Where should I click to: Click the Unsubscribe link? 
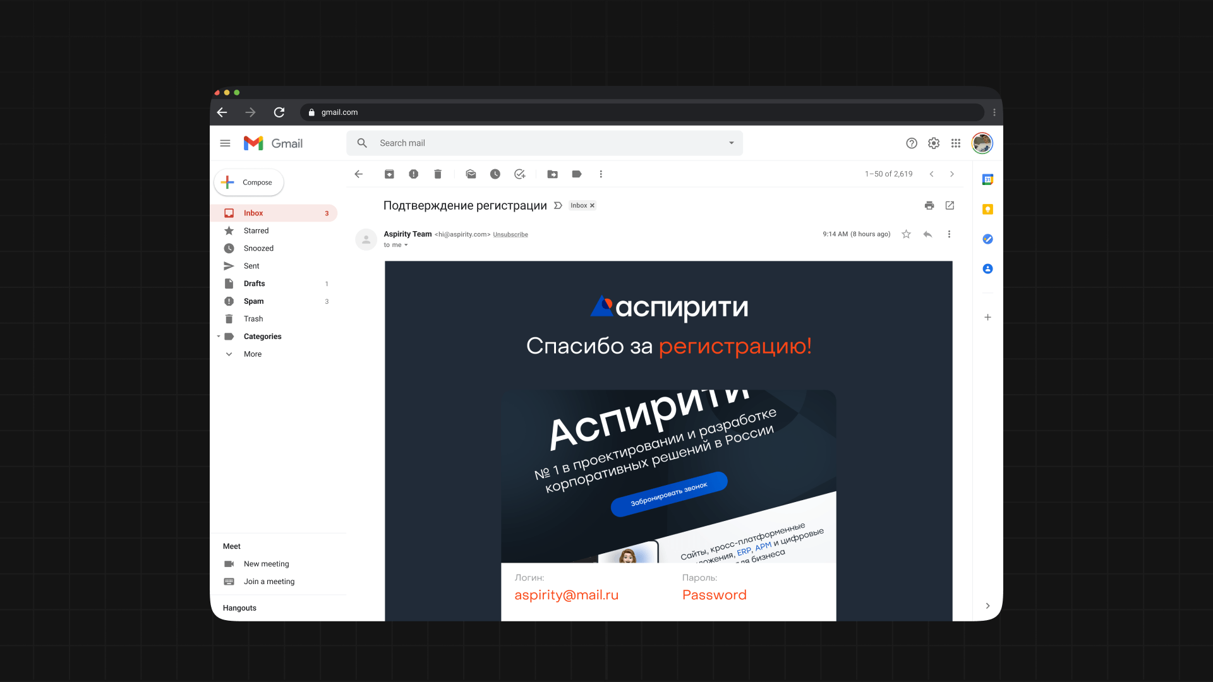coord(510,235)
